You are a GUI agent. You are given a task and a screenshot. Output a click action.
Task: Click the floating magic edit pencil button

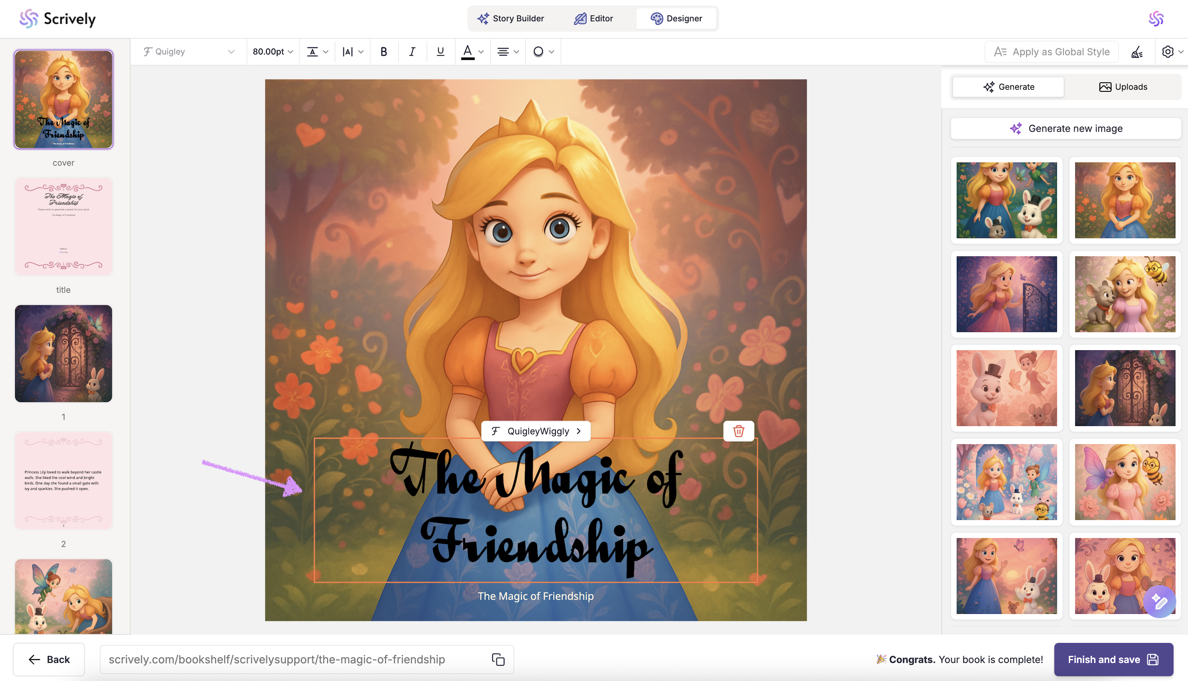click(1159, 601)
